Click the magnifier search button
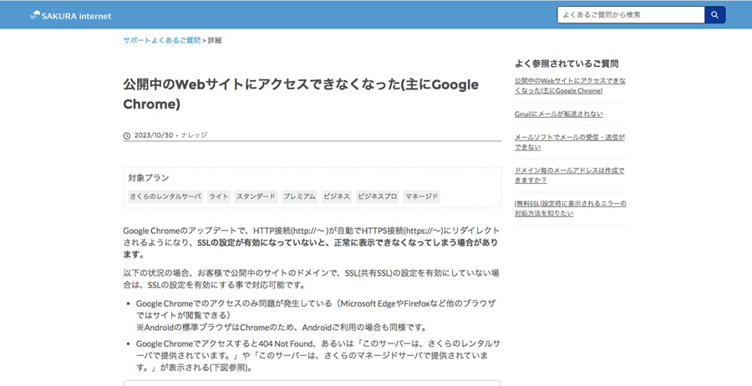The image size is (752, 386). pyautogui.click(x=714, y=15)
